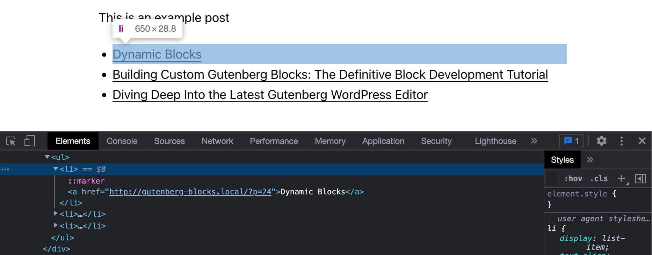Show more Styles sidebar panes chevron
Image resolution: width=652 pixels, height=255 pixels.
coord(590,160)
